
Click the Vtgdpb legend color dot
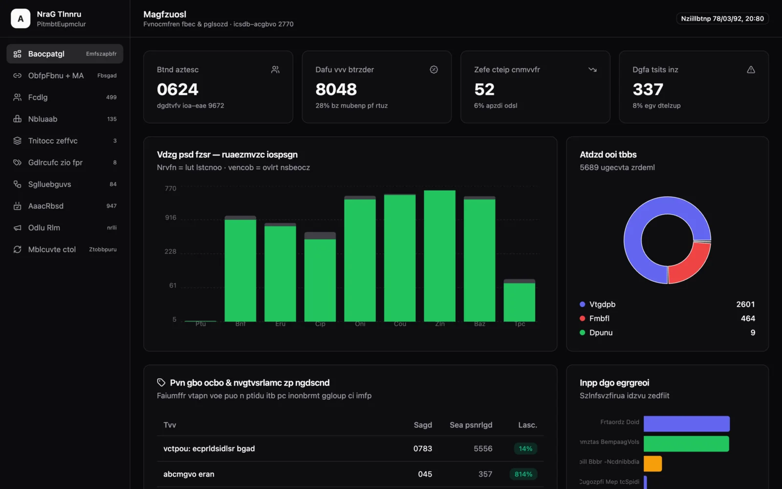pos(582,304)
